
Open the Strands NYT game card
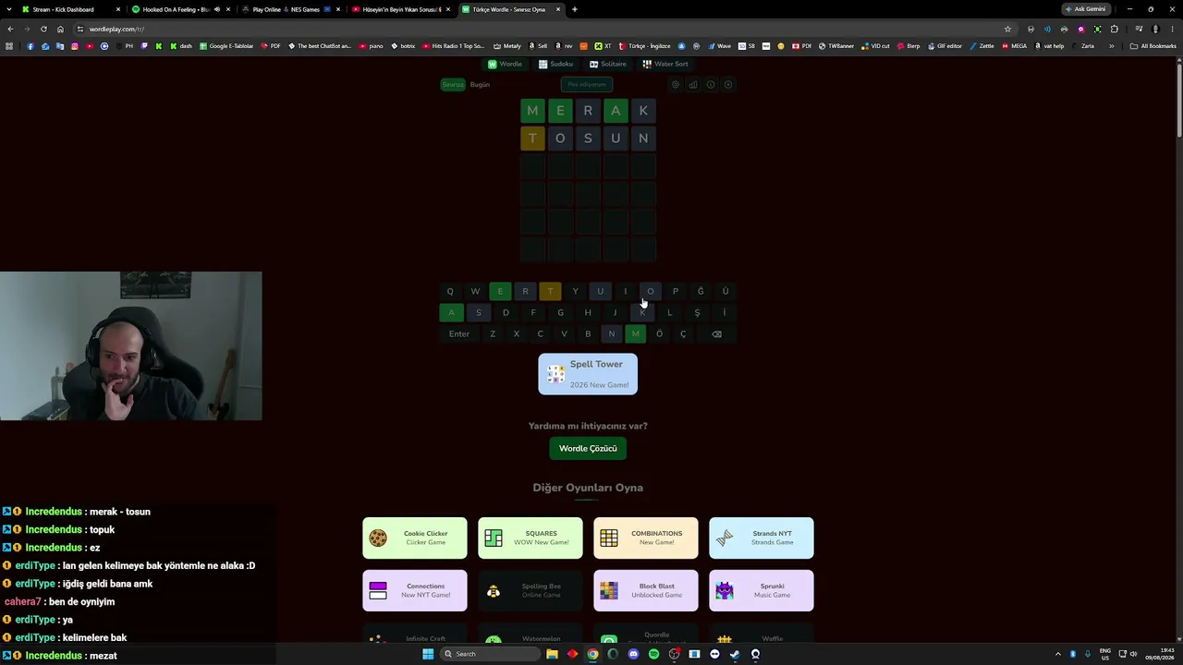(x=762, y=538)
